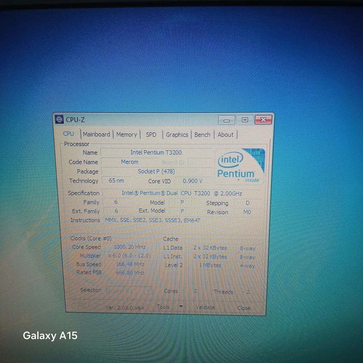Click the Tools button

[163, 307]
